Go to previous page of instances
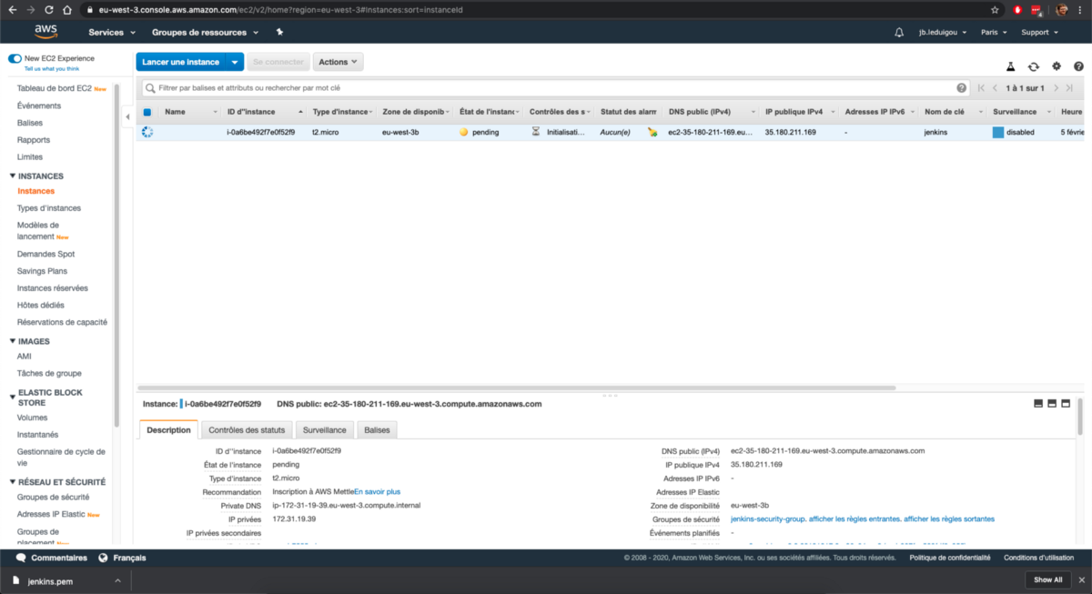The width and height of the screenshot is (1092, 594). [996, 88]
